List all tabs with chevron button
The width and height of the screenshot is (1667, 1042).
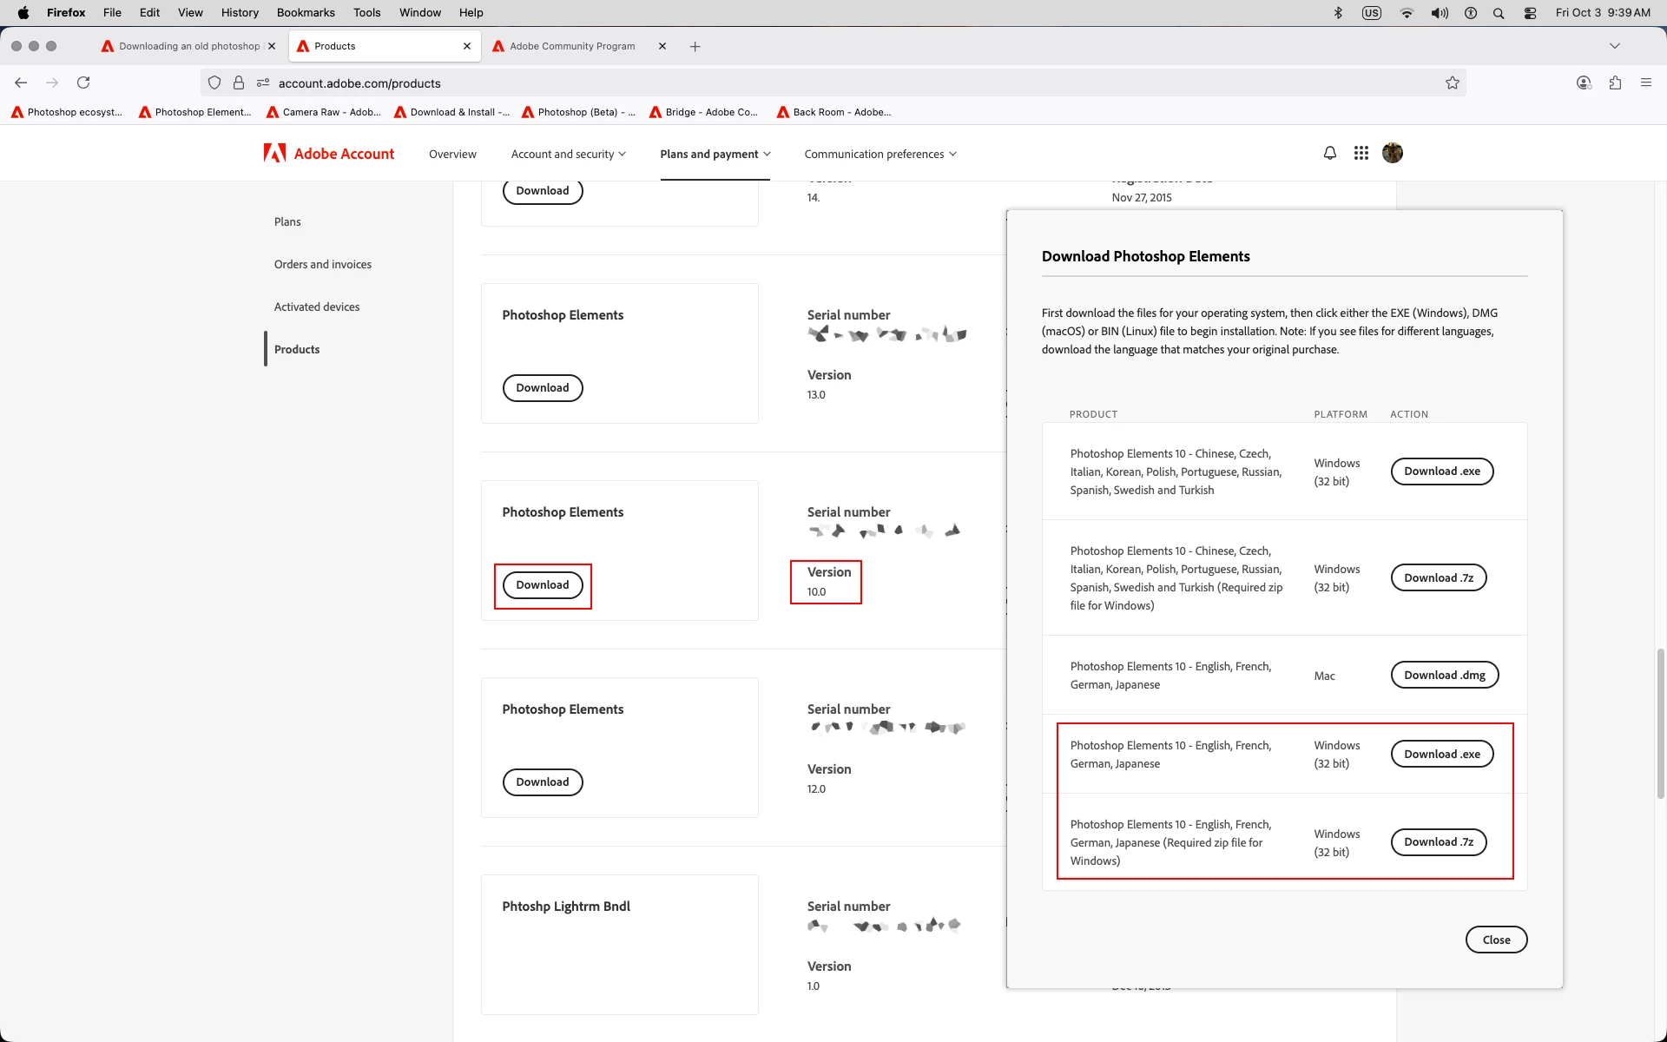[1614, 46]
